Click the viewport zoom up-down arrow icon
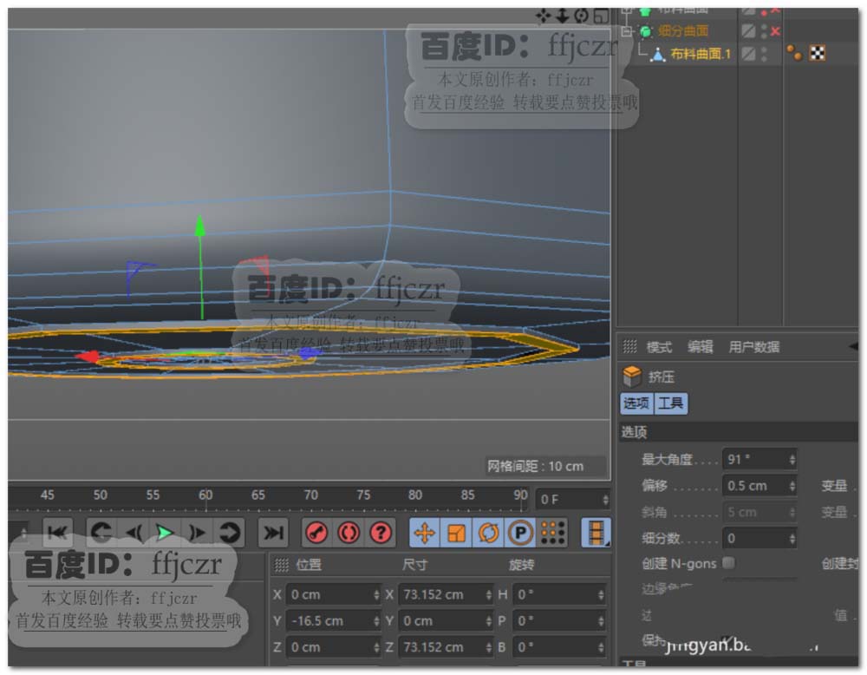The width and height of the screenshot is (867, 675). [x=563, y=16]
